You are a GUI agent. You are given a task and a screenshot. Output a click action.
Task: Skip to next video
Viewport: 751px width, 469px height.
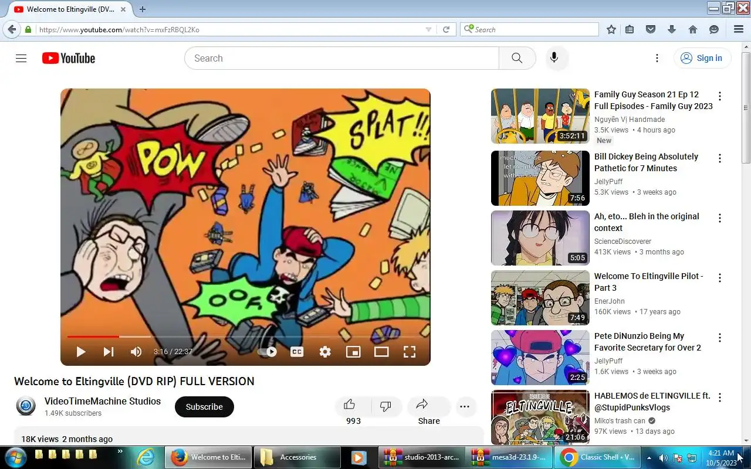pyautogui.click(x=109, y=352)
